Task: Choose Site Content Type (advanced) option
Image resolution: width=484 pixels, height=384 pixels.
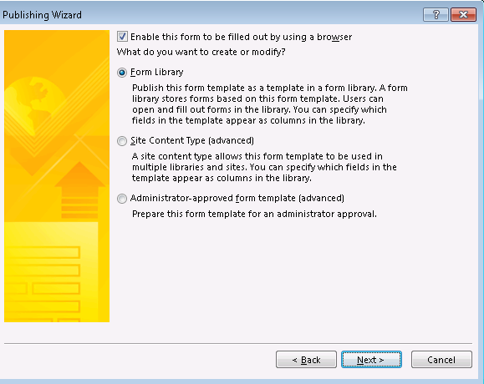Action: point(122,141)
